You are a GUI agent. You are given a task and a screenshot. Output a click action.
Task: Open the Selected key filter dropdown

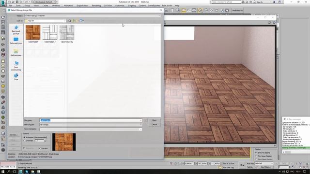(x=264, y=163)
